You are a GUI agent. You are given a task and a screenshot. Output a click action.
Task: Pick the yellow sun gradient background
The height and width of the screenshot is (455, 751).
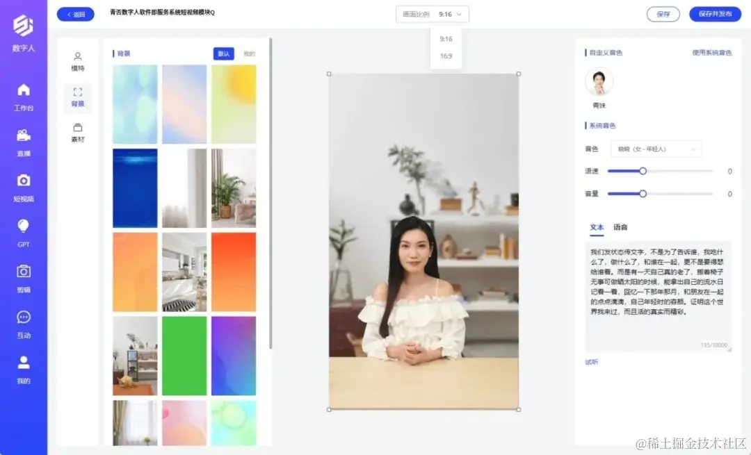[x=234, y=104]
